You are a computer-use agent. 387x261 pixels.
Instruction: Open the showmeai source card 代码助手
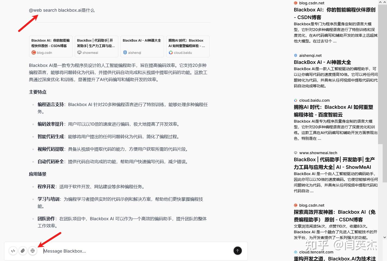click(97, 46)
